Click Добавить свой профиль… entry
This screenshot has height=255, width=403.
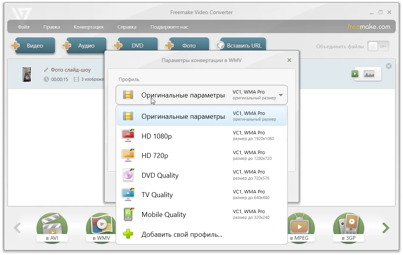(x=202, y=234)
